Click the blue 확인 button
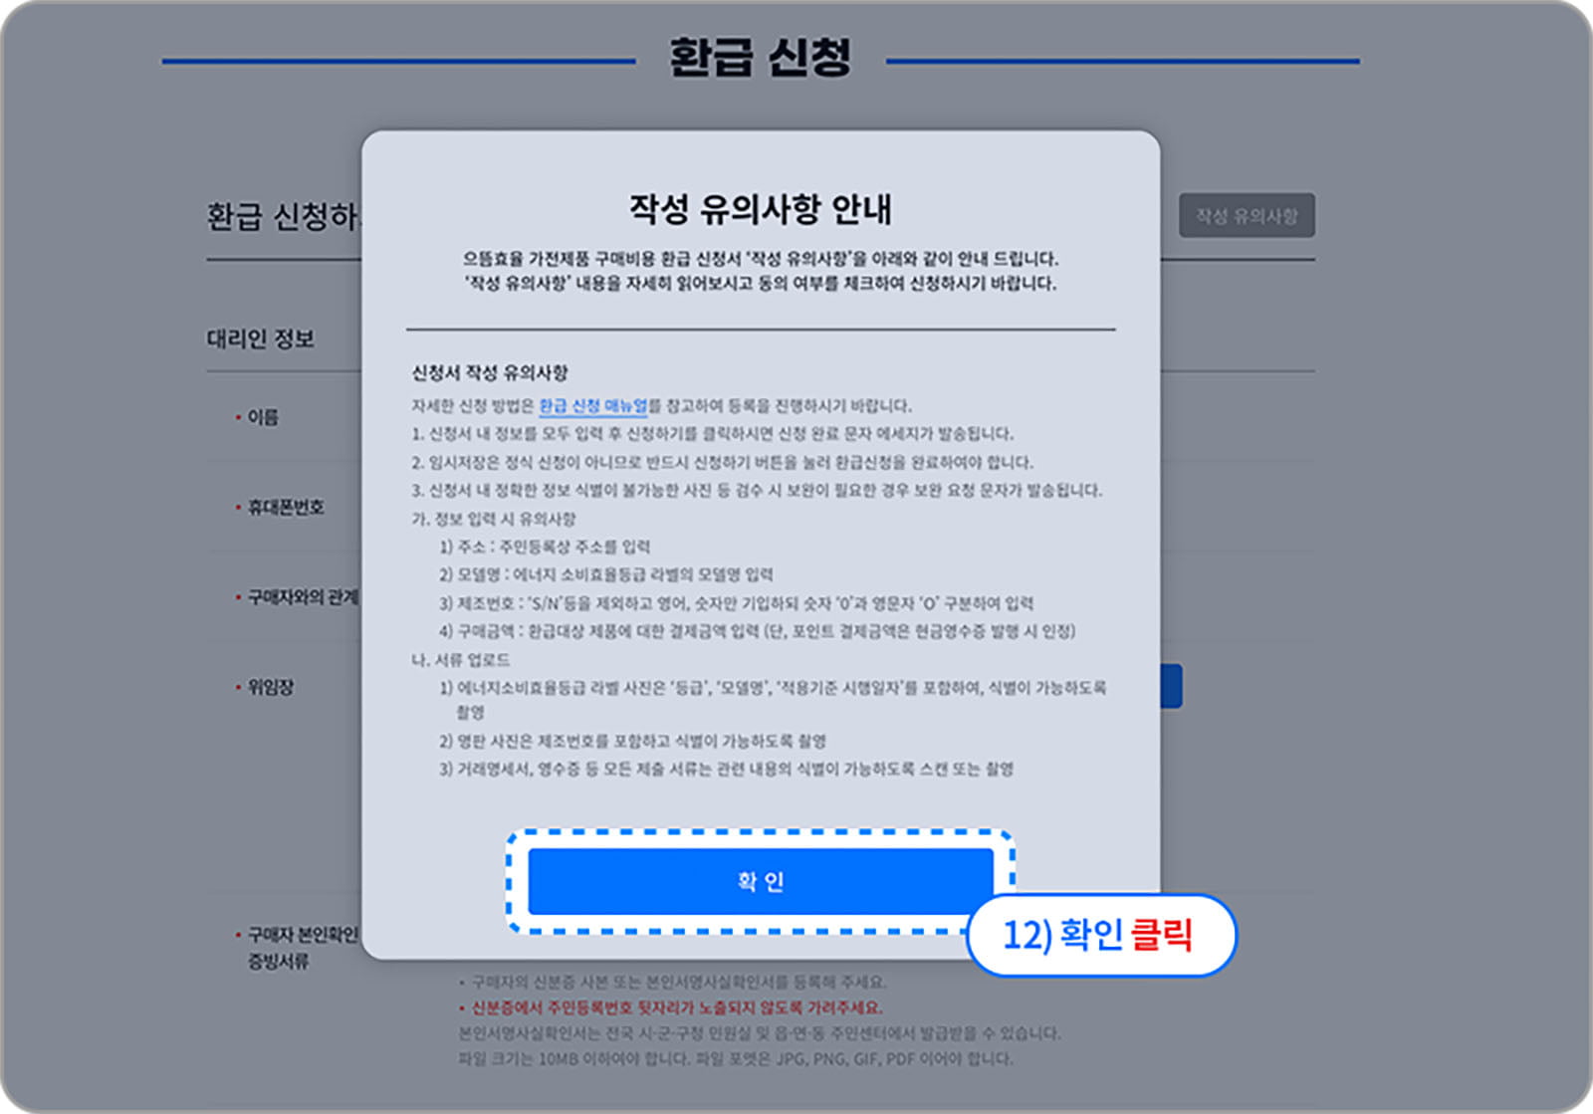This screenshot has height=1114, width=1593. tap(760, 881)
